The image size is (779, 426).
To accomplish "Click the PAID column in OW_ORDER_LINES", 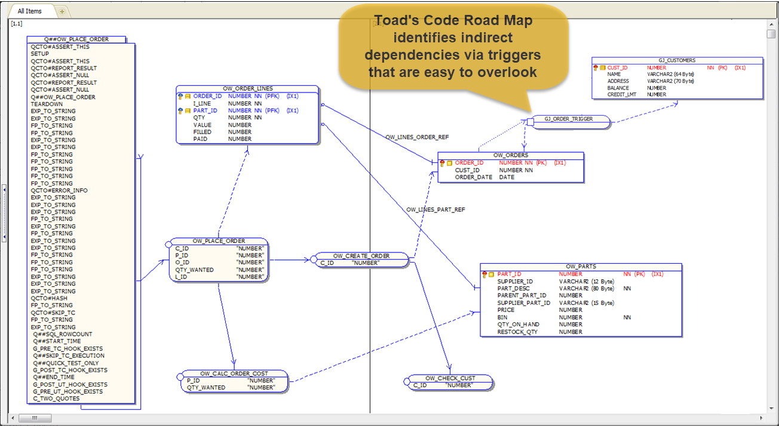I will [200, 139].
